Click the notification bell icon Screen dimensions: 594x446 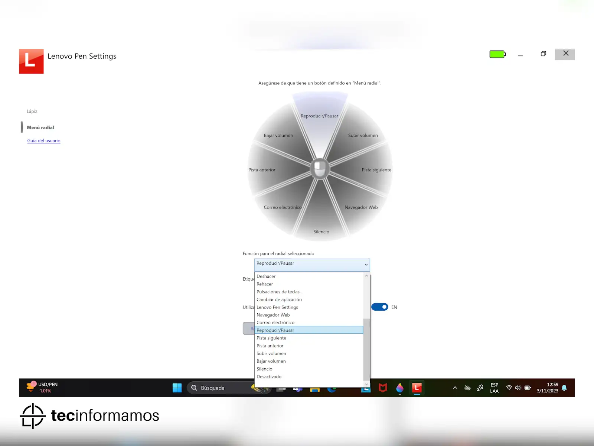click(564, 388)
